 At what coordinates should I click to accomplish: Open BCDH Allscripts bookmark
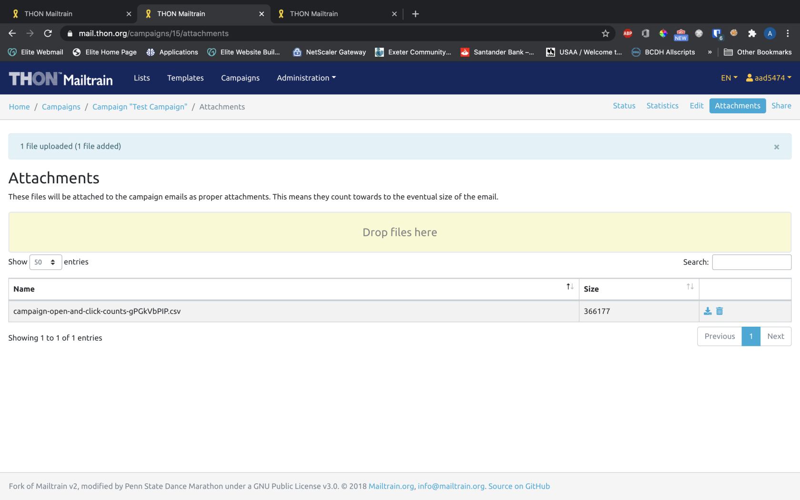(663, 52)
